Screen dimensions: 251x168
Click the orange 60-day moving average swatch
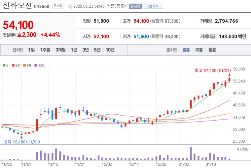coord(24,65)
